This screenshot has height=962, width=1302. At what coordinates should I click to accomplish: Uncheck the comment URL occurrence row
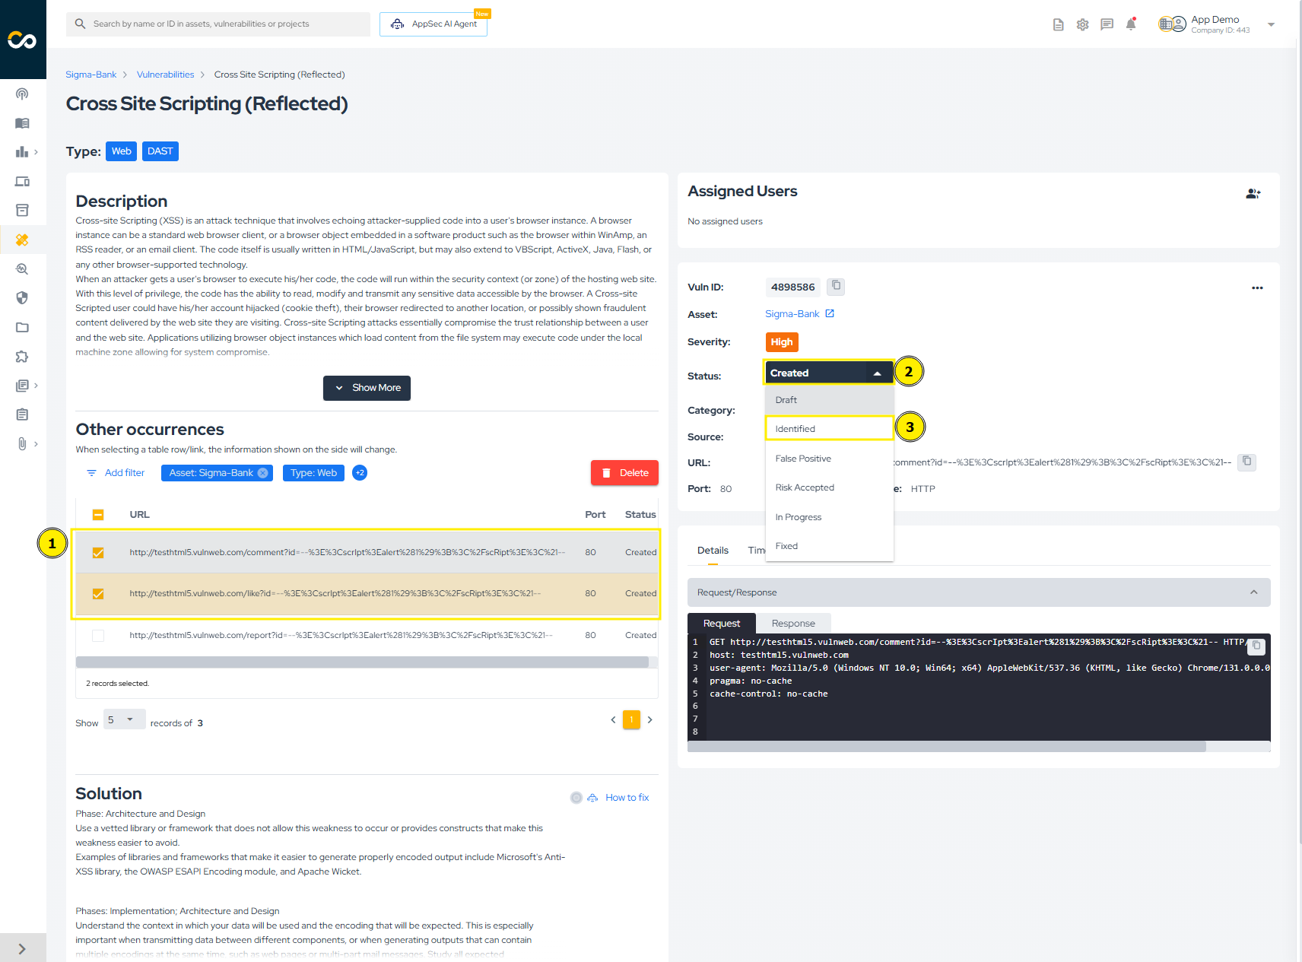98,553
